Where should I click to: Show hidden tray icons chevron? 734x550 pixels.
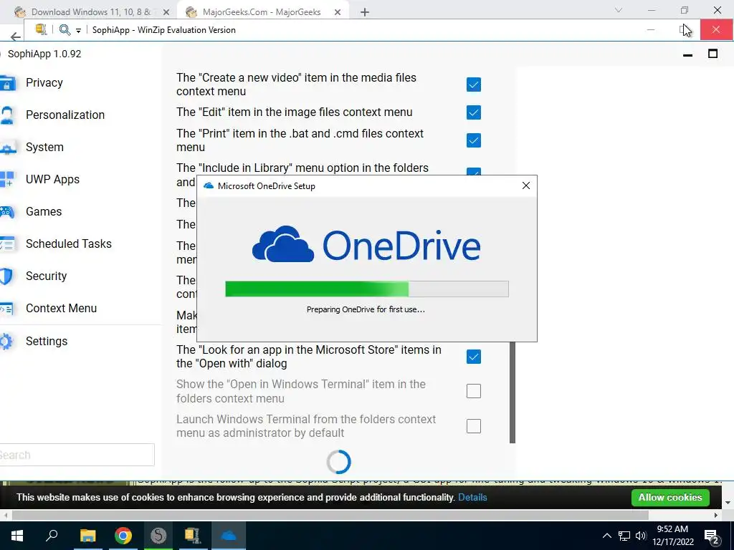click(606, 536)
